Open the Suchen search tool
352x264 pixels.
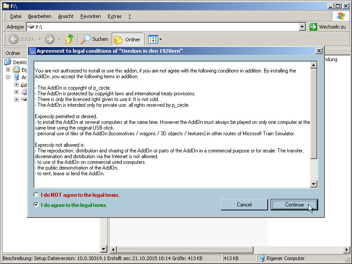pos(94,39)
